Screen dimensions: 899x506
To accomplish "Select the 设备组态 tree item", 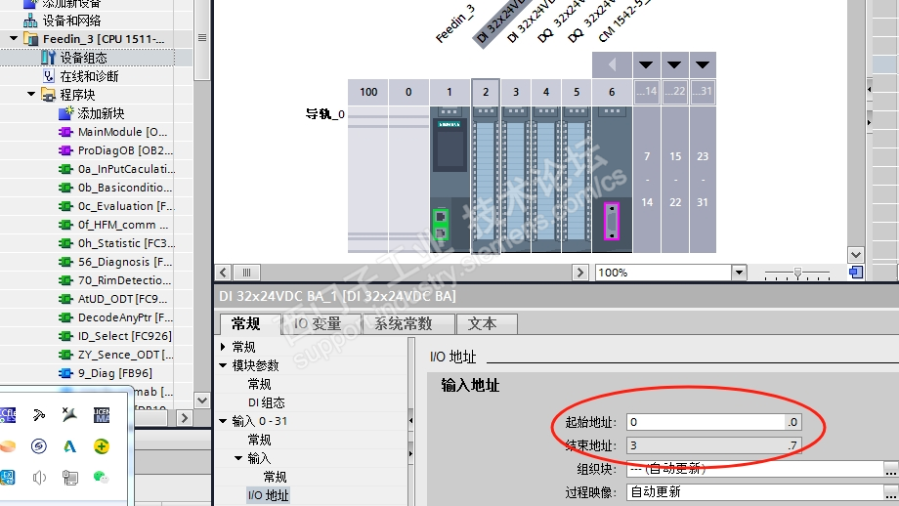I will 84,58.
